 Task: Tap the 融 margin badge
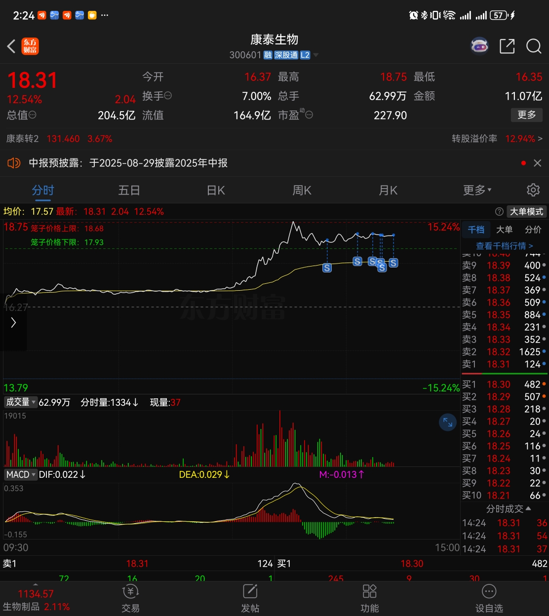click(x=268, y=55)
